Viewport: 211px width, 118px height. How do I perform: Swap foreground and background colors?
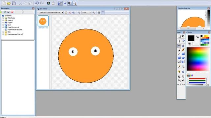click(197, 37)
